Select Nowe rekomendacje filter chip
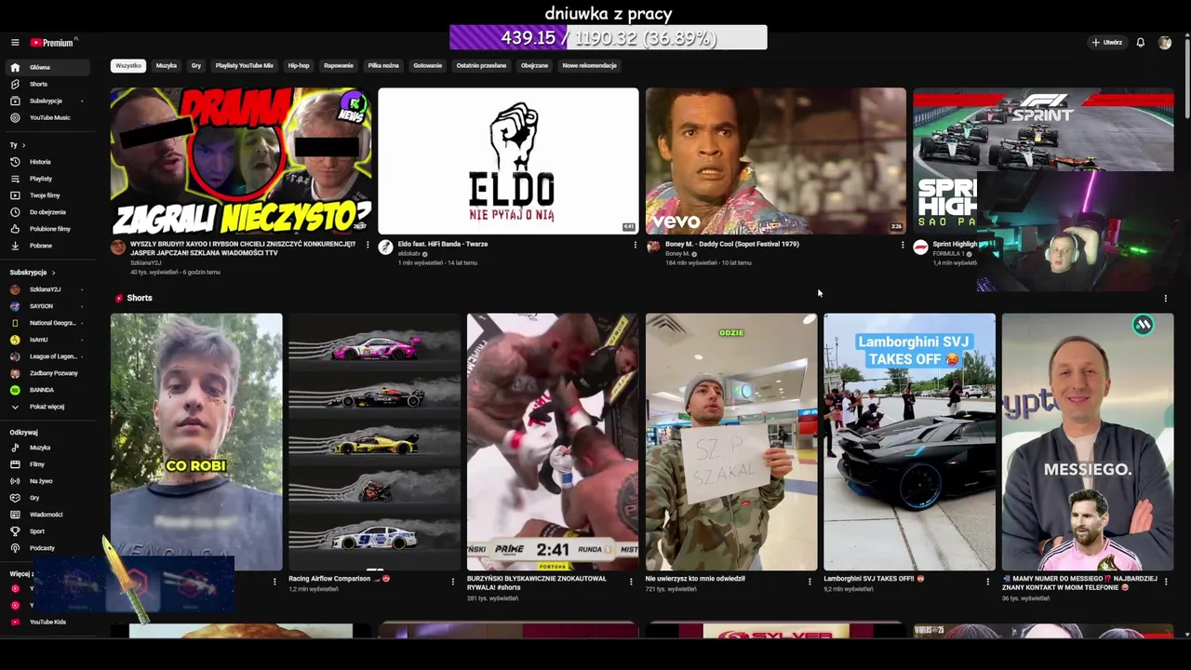Image resolution: width=1191 pixels, height=670 pixels. (590, 66)
